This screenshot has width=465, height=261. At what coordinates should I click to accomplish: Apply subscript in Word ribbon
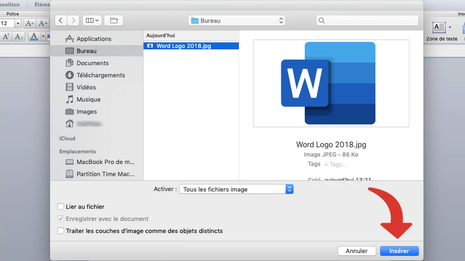tap(18, 37)
